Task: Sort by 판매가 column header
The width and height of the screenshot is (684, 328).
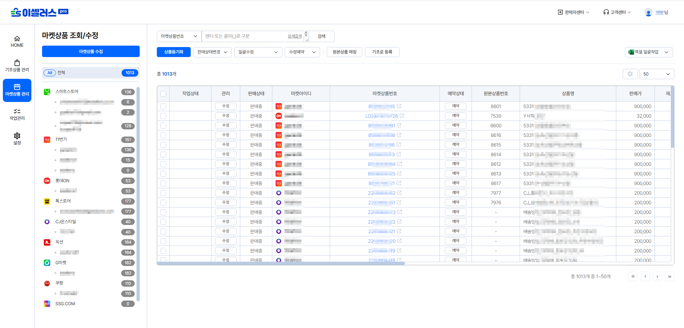Action: pyautogui.click(x=635, y=94)
